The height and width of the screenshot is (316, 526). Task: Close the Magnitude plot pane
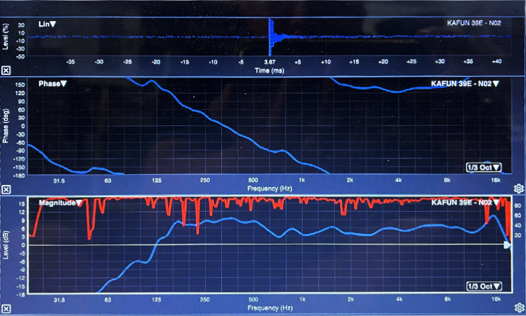[x=6, y=308]
